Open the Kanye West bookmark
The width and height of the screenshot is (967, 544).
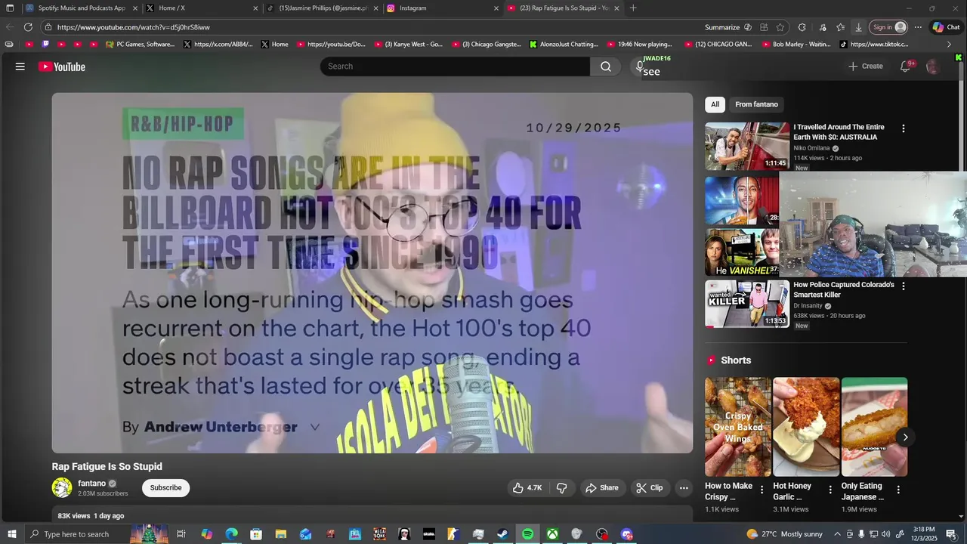[409, 45]
